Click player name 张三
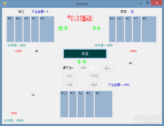The image size is (164, 126). (x=21, y=12)
